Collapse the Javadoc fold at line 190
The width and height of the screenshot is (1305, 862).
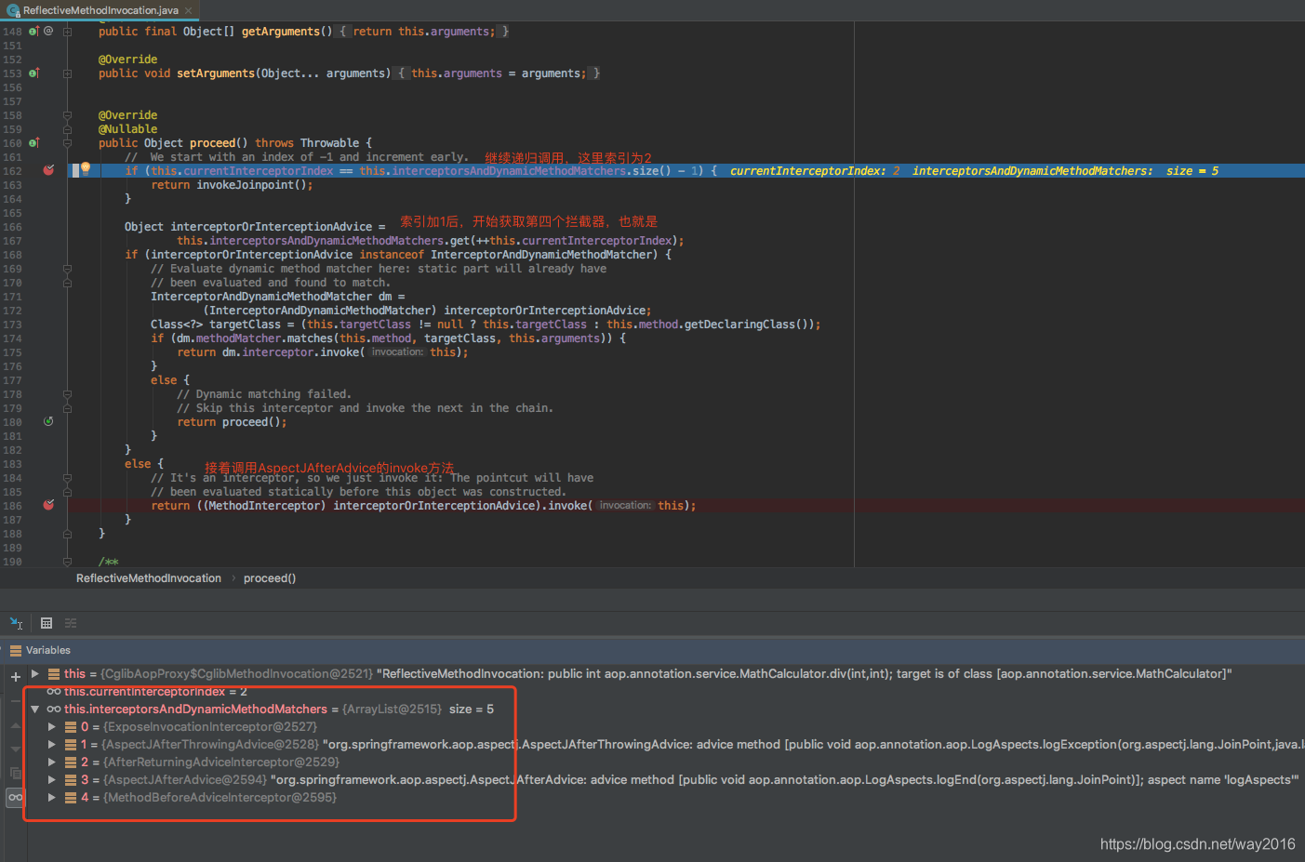point(67,562)
